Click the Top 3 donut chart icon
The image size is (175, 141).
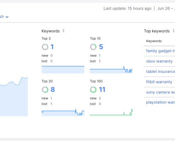[x=45, y=47]
